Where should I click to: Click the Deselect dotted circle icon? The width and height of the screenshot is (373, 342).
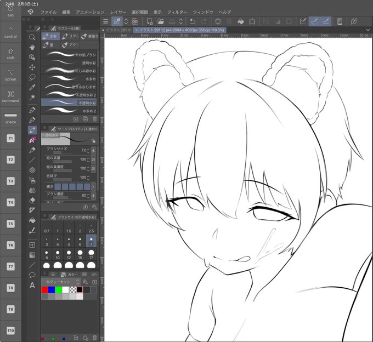click(x=218, y=21)
